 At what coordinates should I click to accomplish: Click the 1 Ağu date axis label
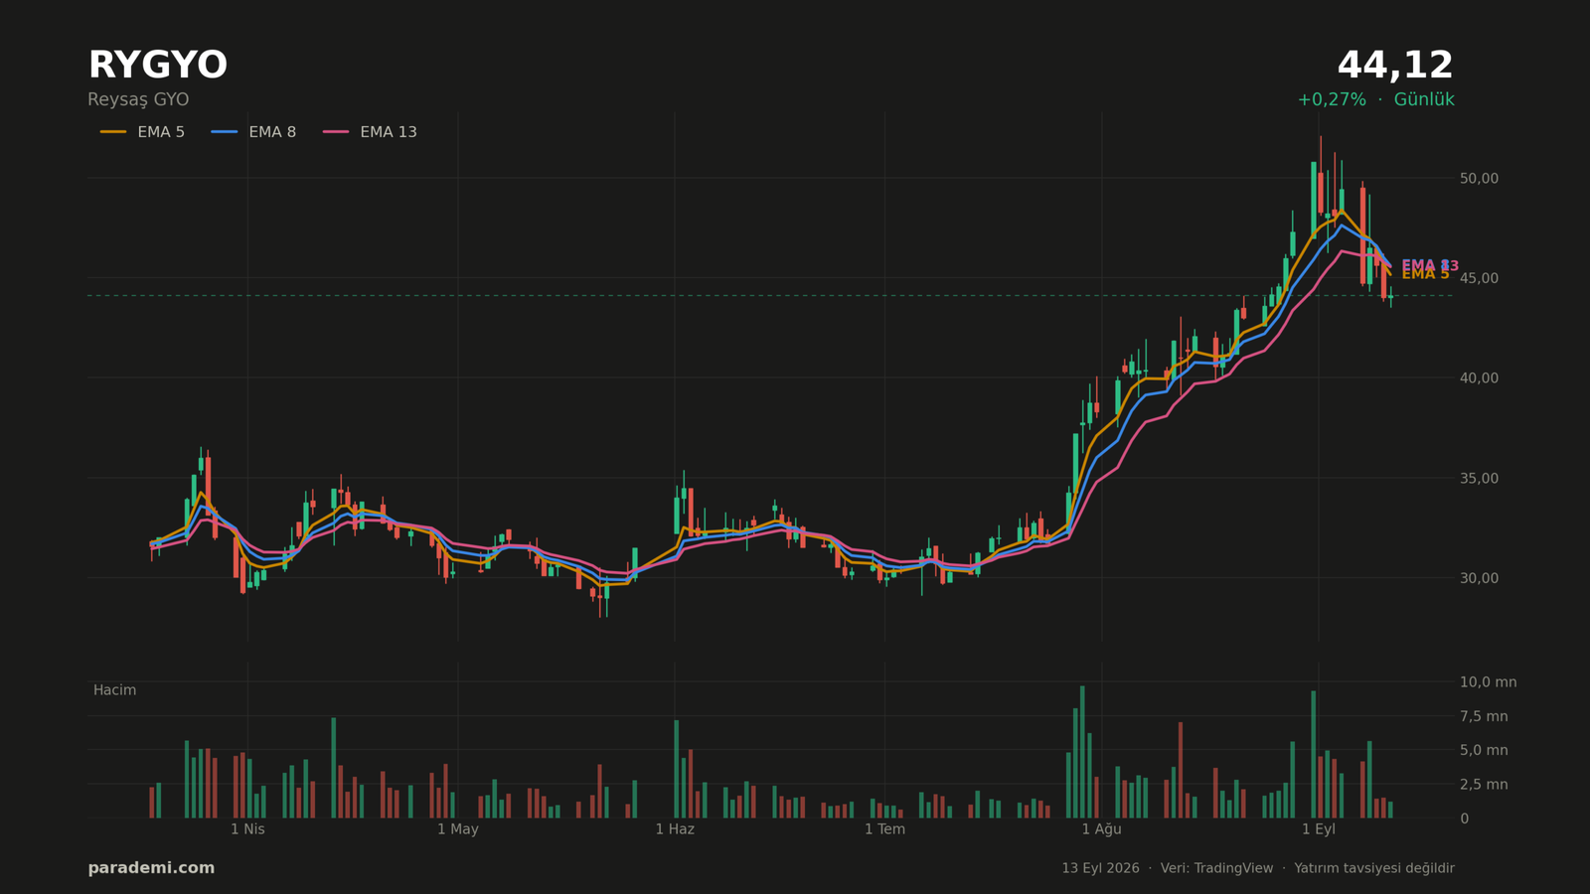click(x=1101, y=829)
